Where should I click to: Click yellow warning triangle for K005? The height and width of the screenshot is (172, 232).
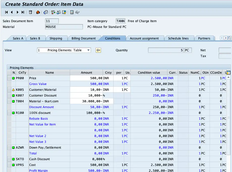(13, 90)
